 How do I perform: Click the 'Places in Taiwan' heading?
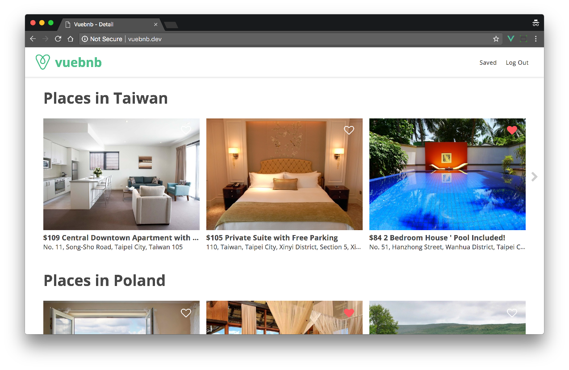pos(105,98)
